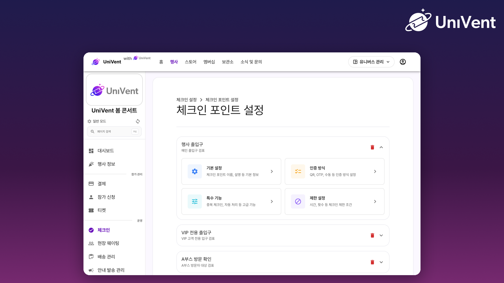The height and width of the screenshot is (283, 504).
Task: Go to the 홈 tab
Action: pos(161,62)
